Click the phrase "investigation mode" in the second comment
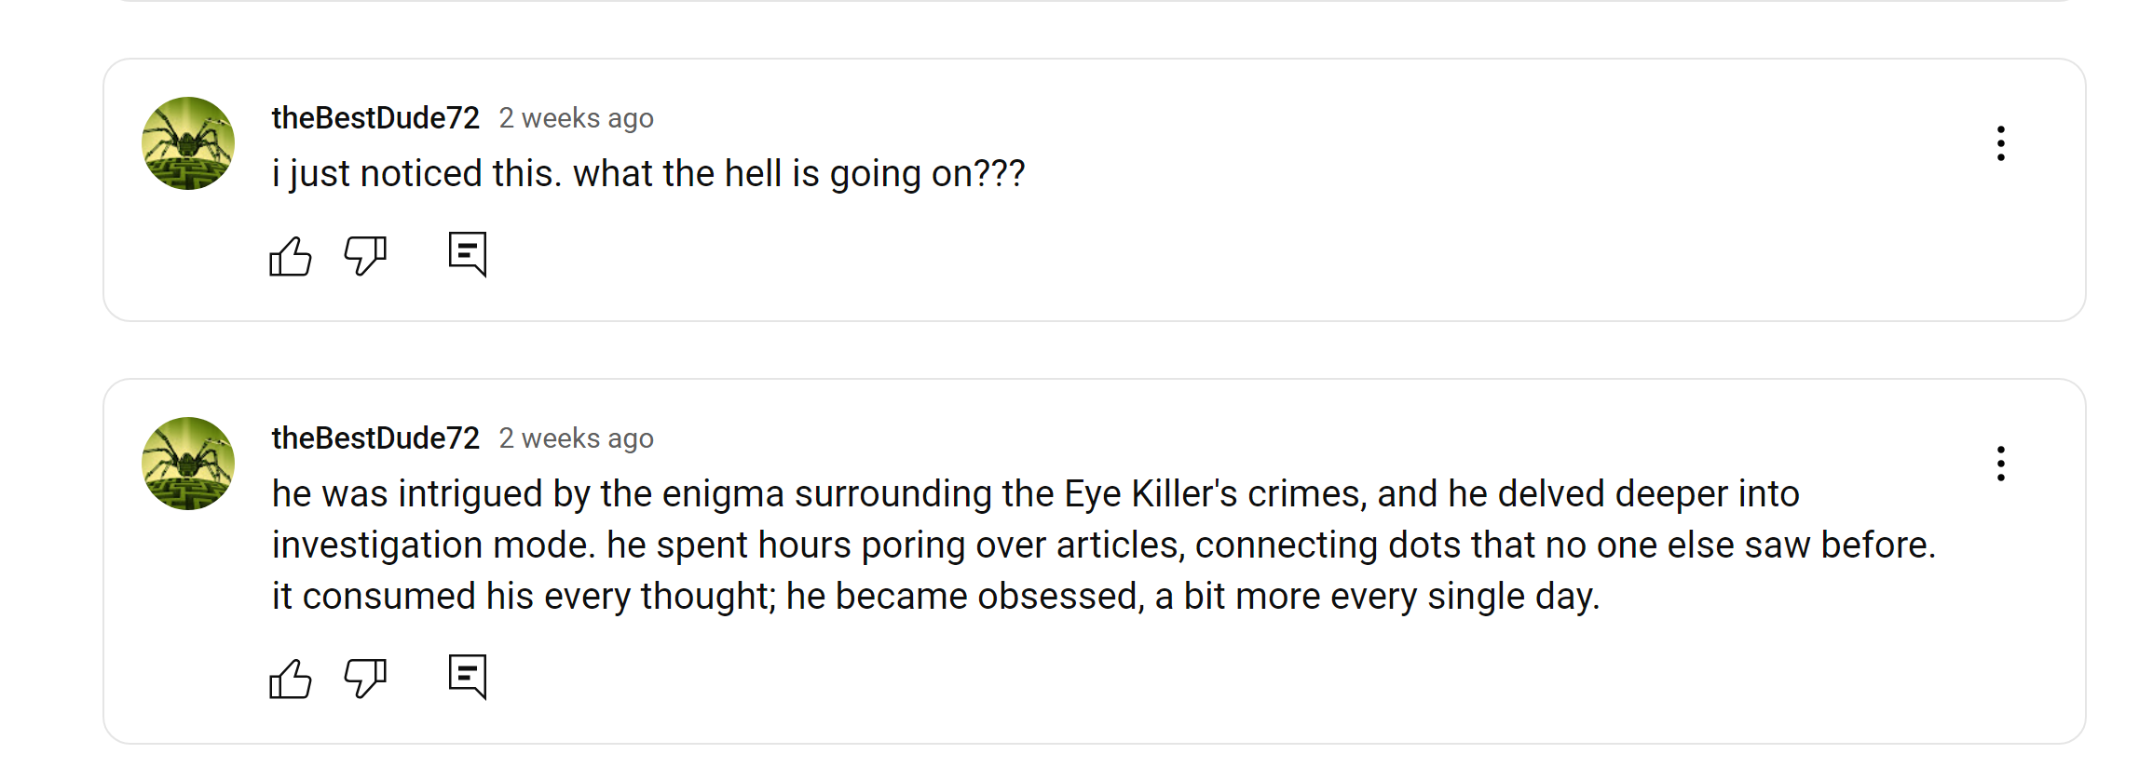2139x781 pixels. [432, 545]
